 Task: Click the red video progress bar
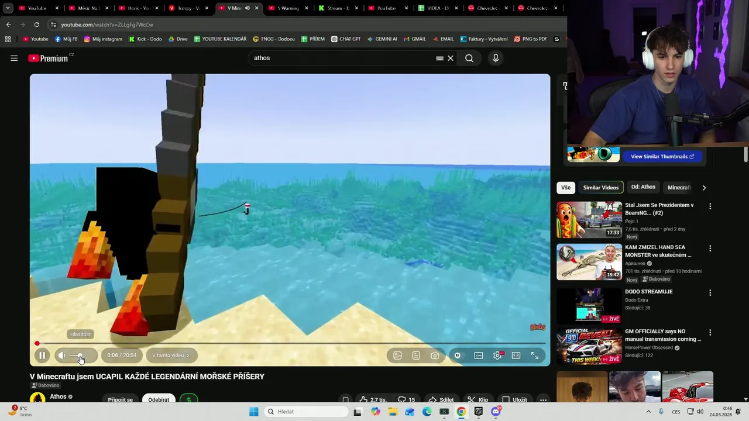[290, 344]
